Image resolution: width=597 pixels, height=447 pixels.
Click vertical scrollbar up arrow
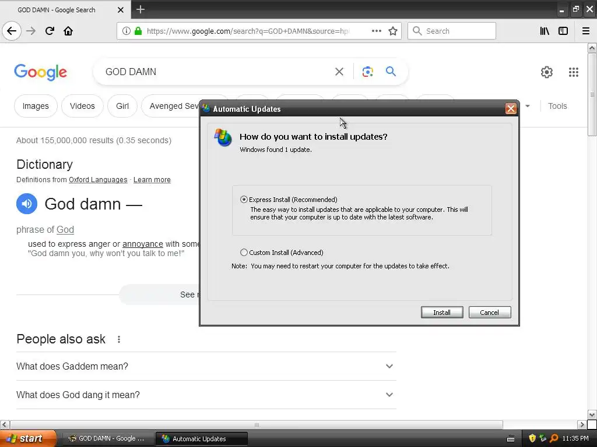592,48
